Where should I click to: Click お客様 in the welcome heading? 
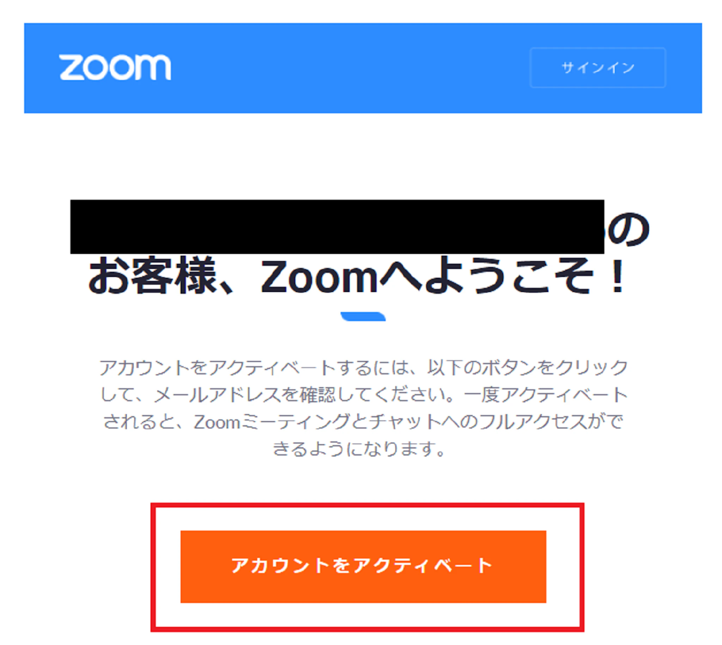click(152, 275)
